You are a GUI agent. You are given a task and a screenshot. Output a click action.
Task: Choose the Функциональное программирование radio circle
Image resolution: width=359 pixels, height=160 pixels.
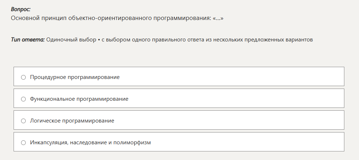pos(24,99)
